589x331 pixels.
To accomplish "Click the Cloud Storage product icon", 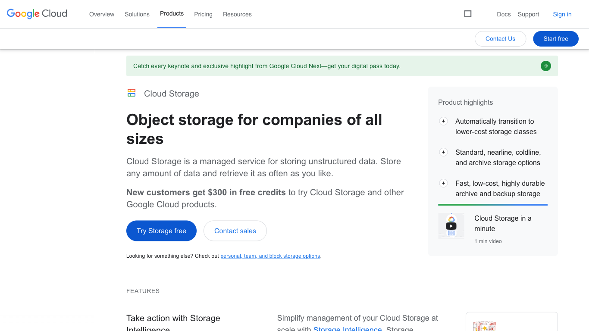I will tap(132, 93).
